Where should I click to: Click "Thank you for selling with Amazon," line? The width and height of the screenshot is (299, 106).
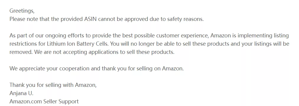click(53, 85)
